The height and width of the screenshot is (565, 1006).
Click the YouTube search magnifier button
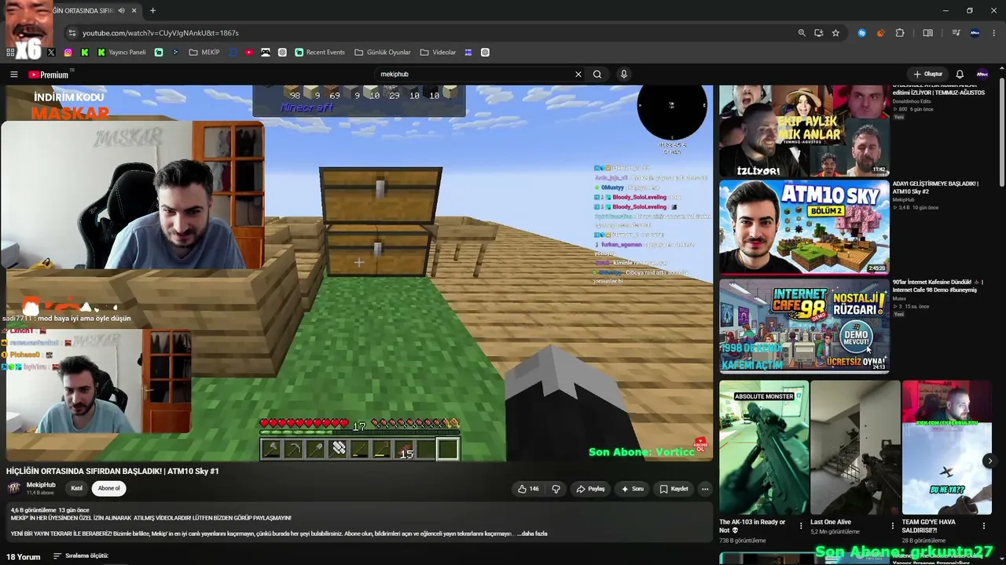pyautogui.click(x=597, y=75)
